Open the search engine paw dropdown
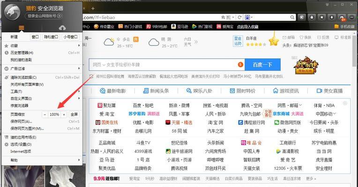Screen dimensions: 358x187 click(x=249, y=17)
